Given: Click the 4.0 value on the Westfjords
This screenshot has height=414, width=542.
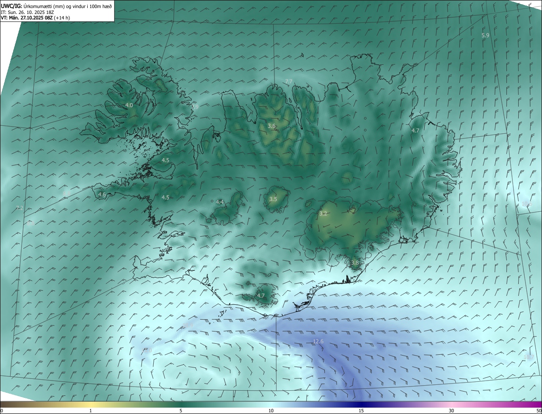Looking at the screenshot, I should [x=129, y=105].
